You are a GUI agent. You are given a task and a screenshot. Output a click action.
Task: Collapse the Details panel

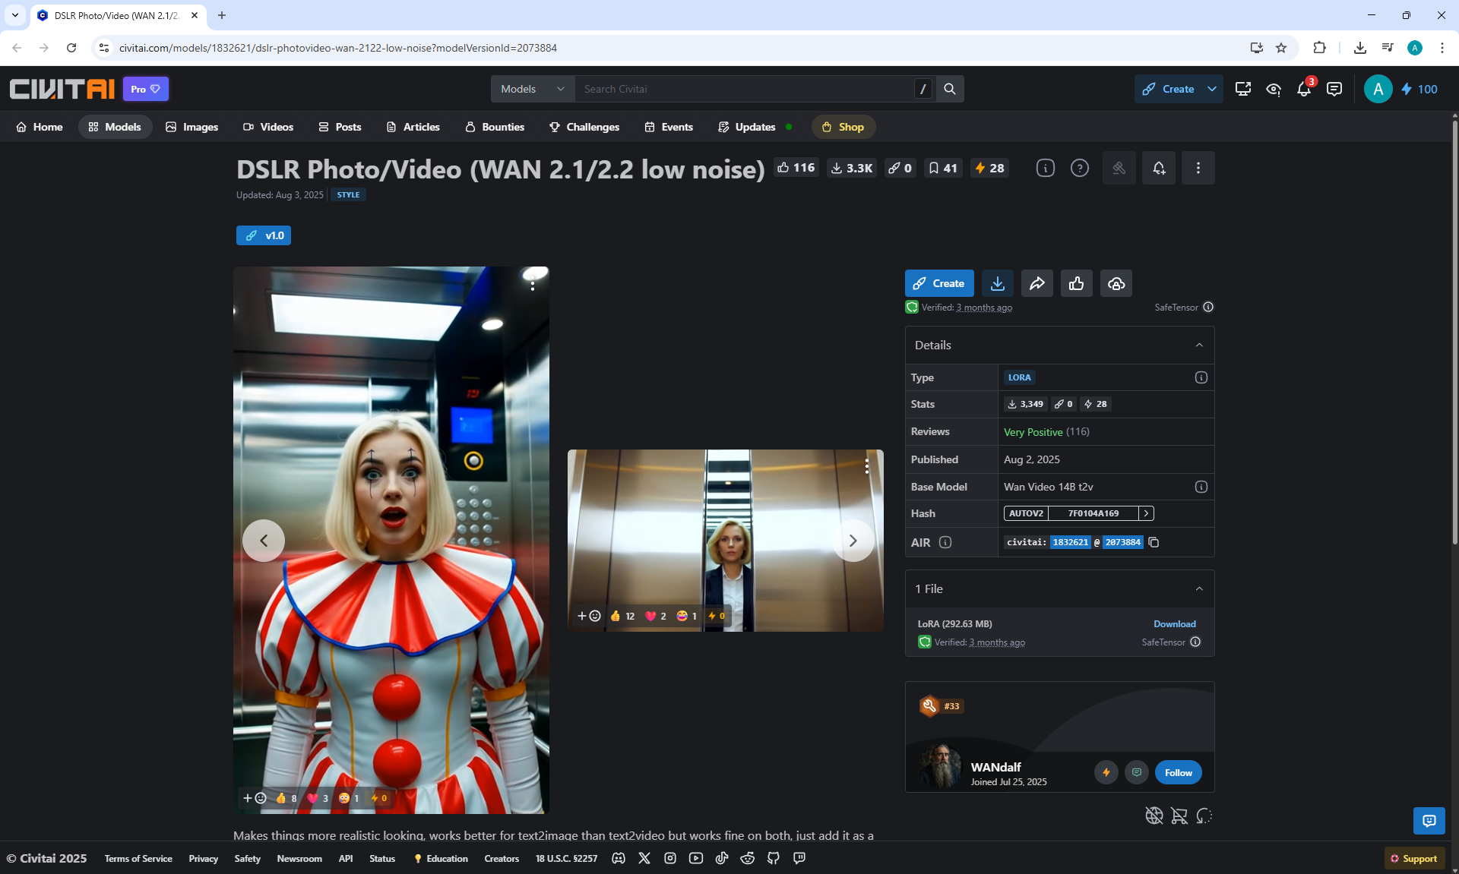coord(1199,345)
